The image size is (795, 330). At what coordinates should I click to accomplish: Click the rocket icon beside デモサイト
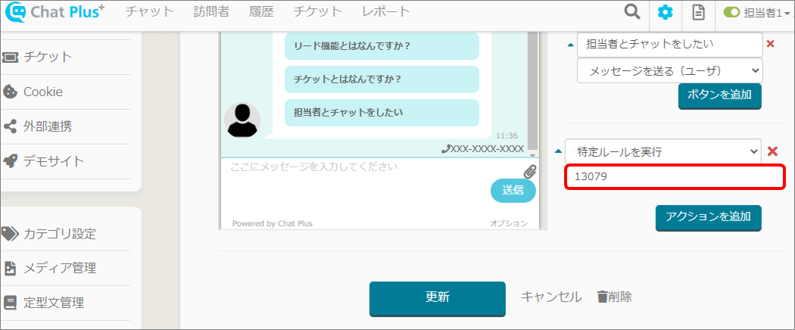[x=10, y=161]
